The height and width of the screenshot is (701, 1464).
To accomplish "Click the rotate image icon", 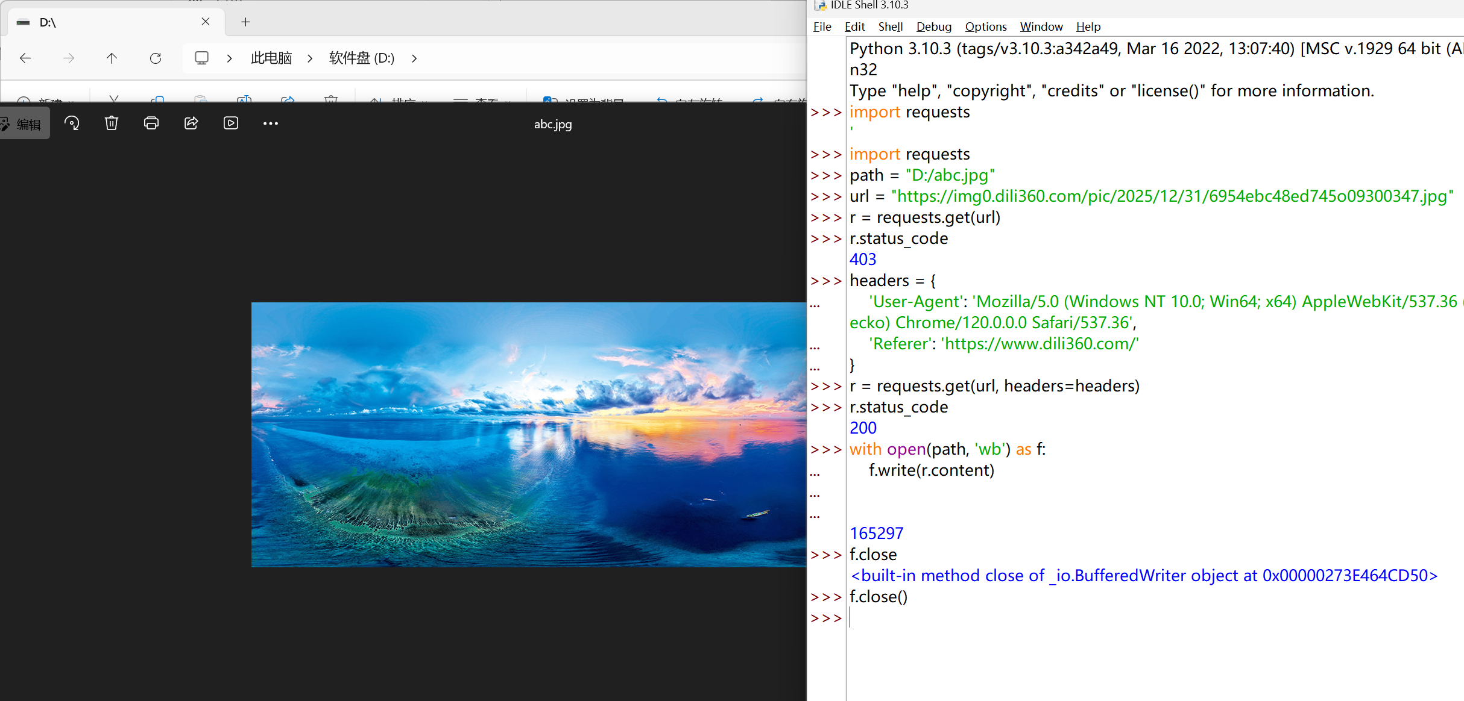I will point(72,123).
